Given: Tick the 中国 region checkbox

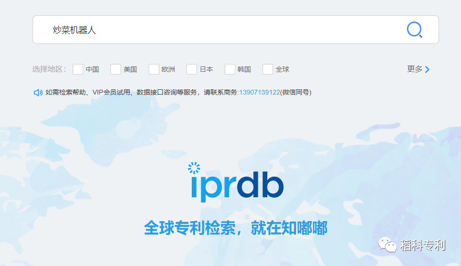Looking at the screenshot, I should coord(77,69).
